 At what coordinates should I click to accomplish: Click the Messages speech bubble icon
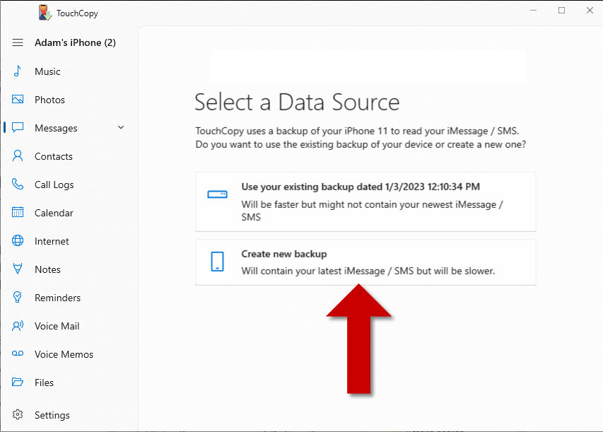(x=18, y=127)
